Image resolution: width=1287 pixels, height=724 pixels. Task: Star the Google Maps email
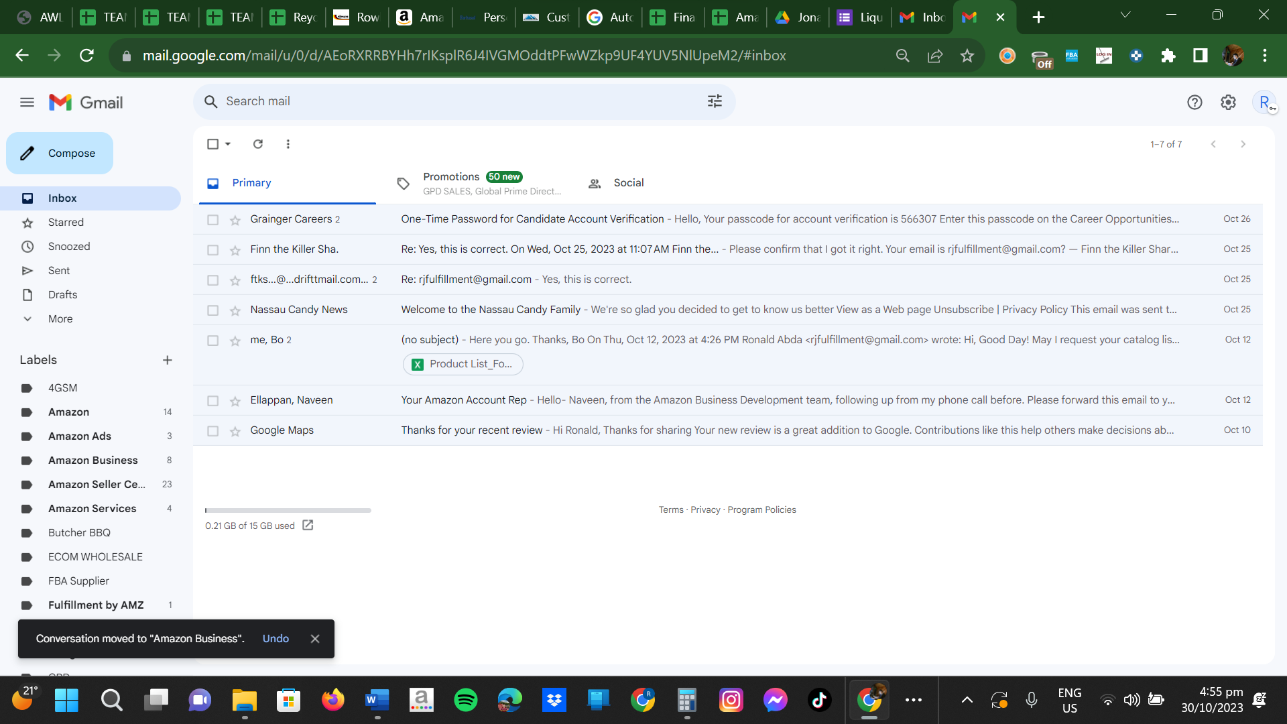235,431
